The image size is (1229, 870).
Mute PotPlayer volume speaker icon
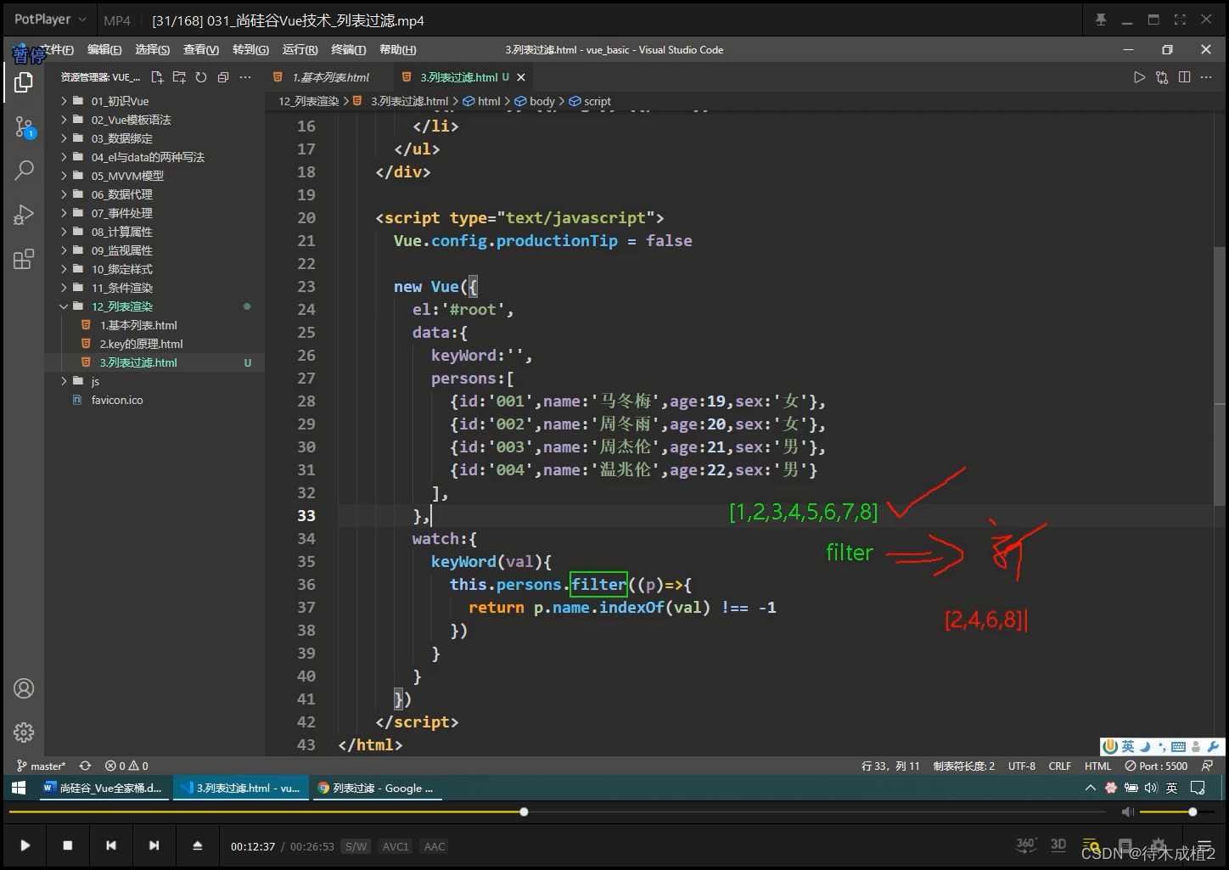(x=1128, y=812)
